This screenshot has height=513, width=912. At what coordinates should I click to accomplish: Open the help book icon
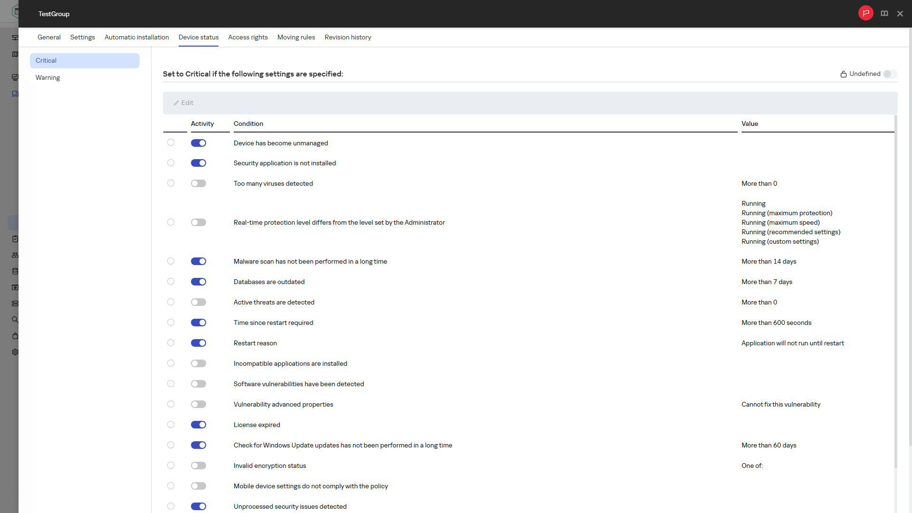coord(884,14)
